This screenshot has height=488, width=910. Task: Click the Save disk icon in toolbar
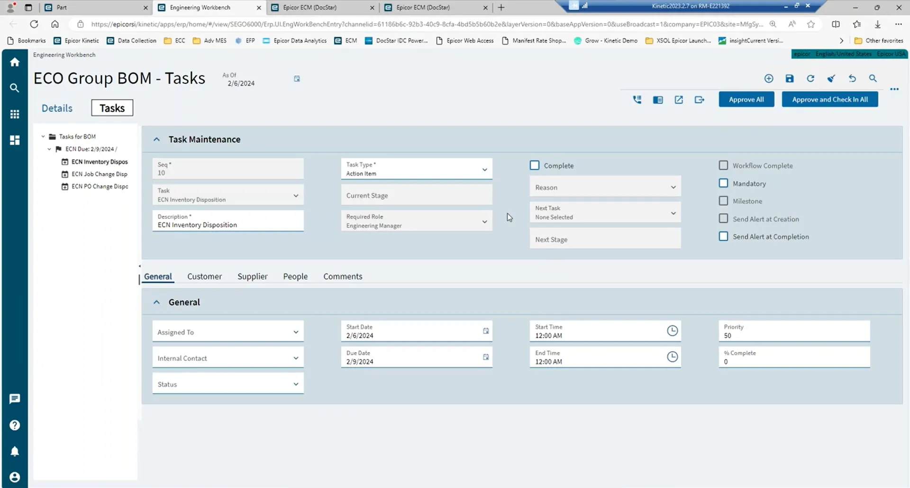[x=790, y=79]
